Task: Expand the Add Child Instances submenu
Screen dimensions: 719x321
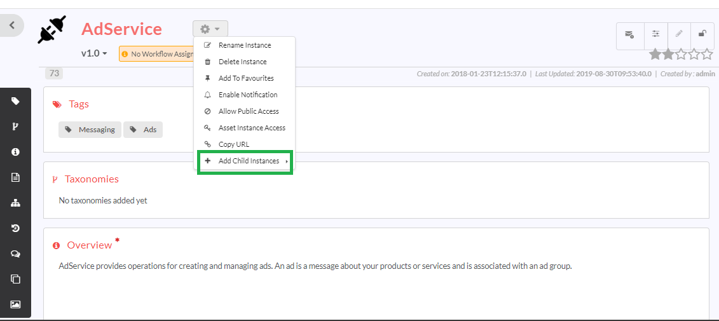Action: coord(248,161)
